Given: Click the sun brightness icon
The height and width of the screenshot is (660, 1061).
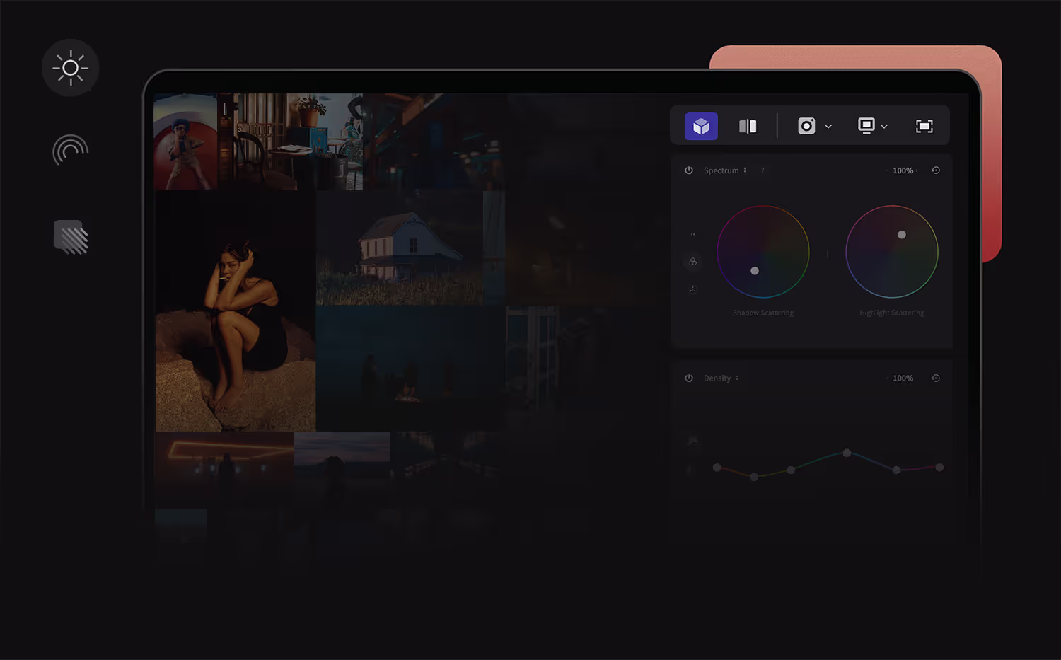Looking at the screenshot, I should click(x=71, y=68).
